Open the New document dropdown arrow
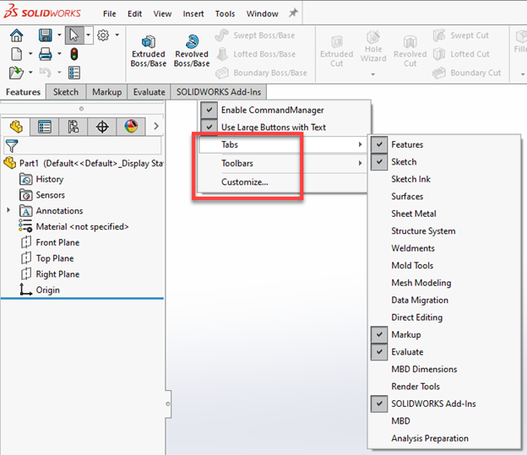 click(30, 54)
